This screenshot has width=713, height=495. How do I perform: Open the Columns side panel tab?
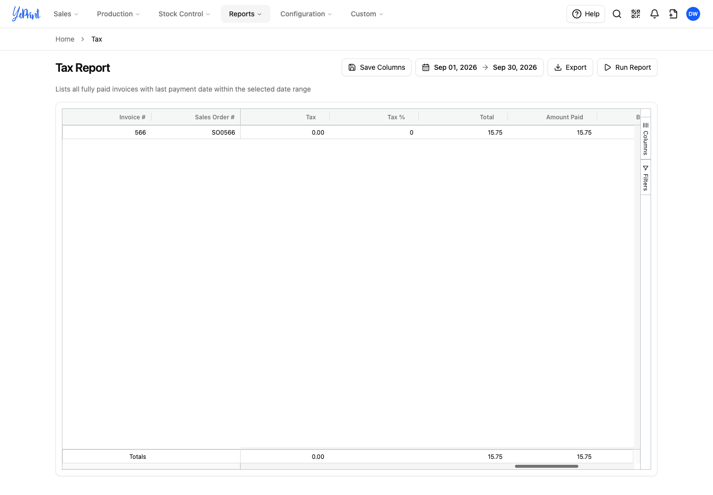pyautogui.click(x=646, y=139)
